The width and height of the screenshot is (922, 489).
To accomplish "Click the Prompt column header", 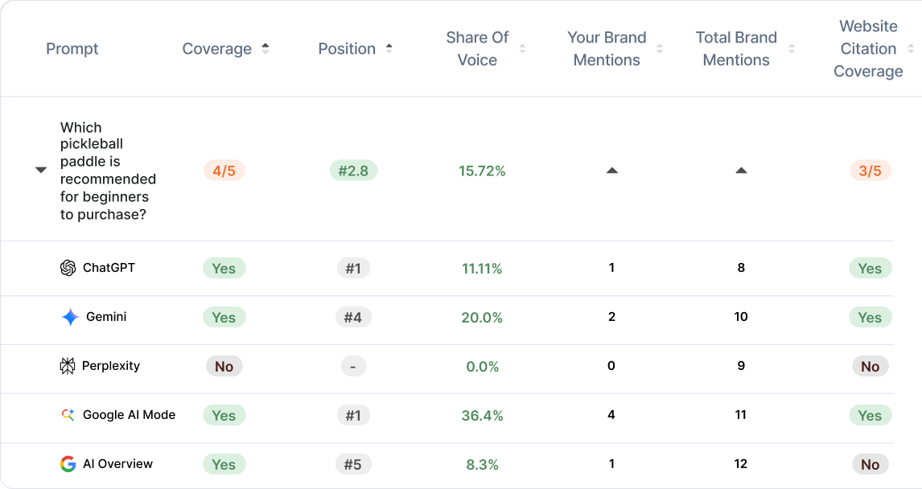I will tap(72, 49).
